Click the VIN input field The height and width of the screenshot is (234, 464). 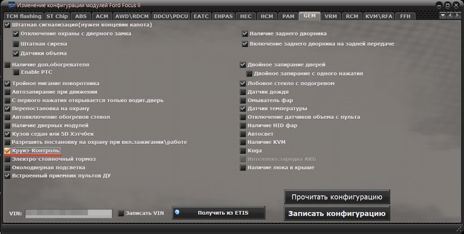tap(69, 213)
